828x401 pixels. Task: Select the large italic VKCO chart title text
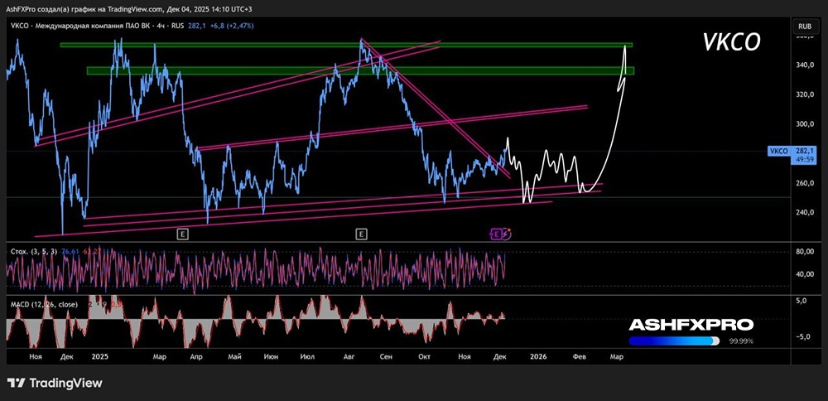732,43
